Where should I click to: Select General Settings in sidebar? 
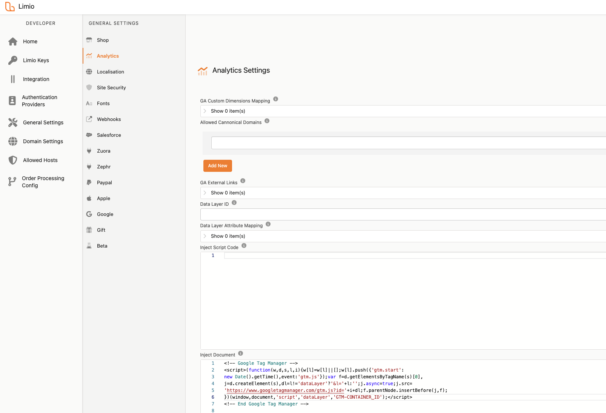pos(43,122)
